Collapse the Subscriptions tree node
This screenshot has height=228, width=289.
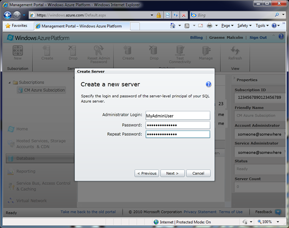click(x=9, y=83)
